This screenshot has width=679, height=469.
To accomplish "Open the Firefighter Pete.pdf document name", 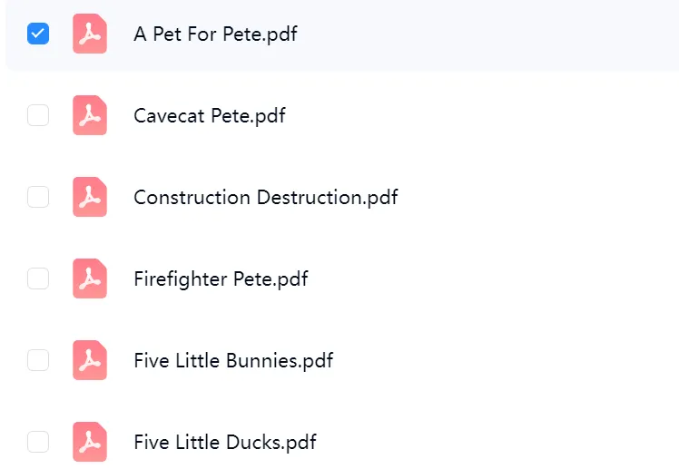I will click(x=221, y=279).
